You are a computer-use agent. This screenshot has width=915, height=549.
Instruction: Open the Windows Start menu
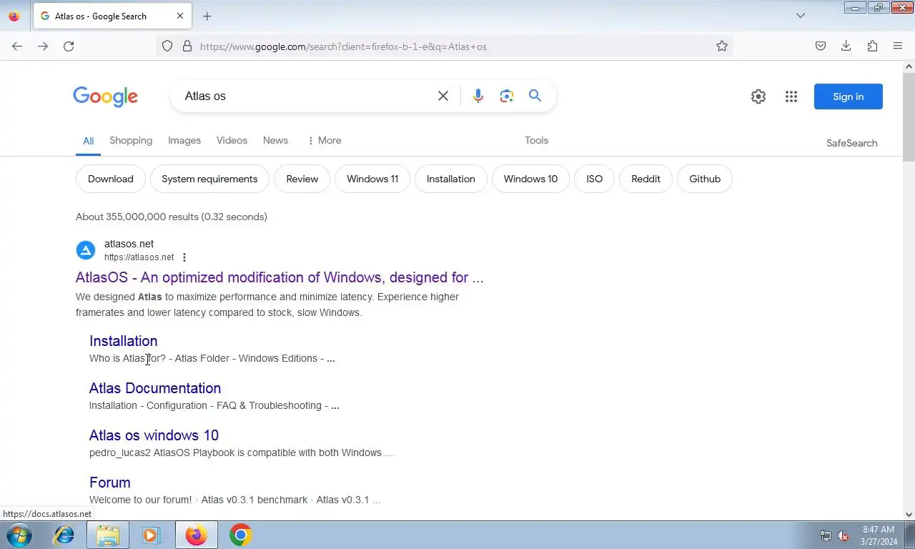point(19,535)
